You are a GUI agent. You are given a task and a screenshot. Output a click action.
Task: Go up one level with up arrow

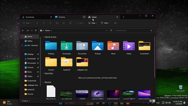(36, 31)
